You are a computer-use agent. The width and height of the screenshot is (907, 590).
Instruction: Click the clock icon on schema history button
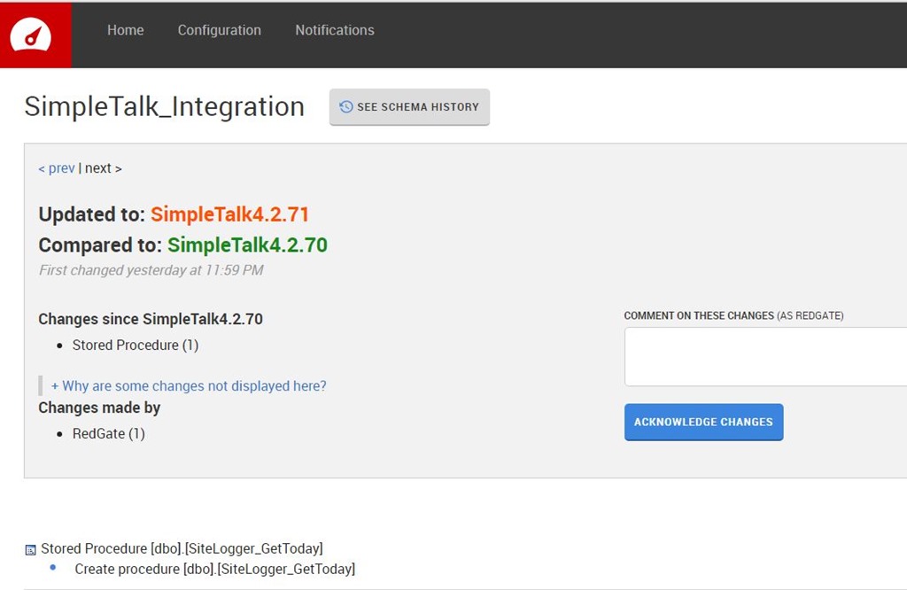[x=346, y=107]
